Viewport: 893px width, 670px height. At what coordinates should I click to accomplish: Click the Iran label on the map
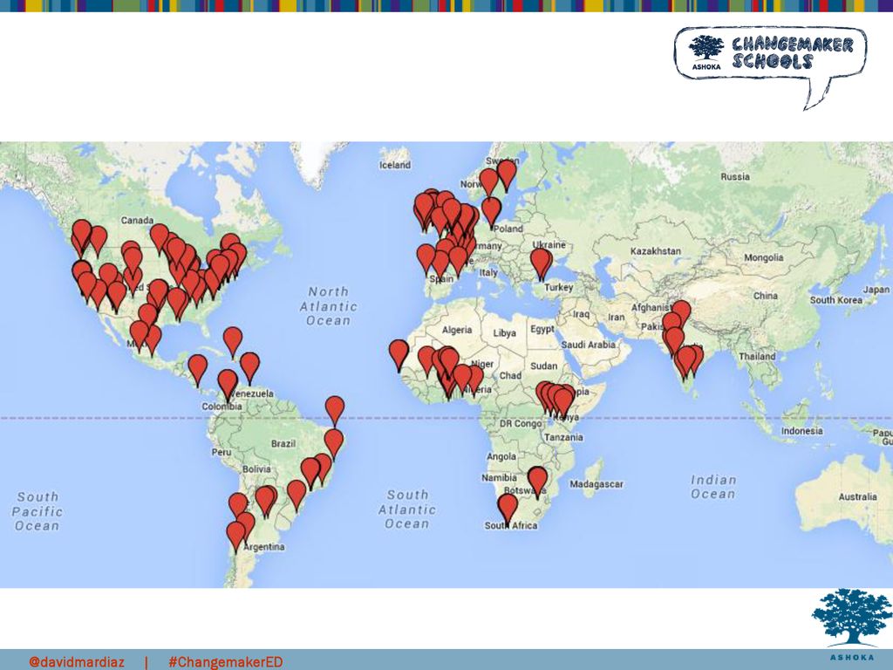pos(616,317)
